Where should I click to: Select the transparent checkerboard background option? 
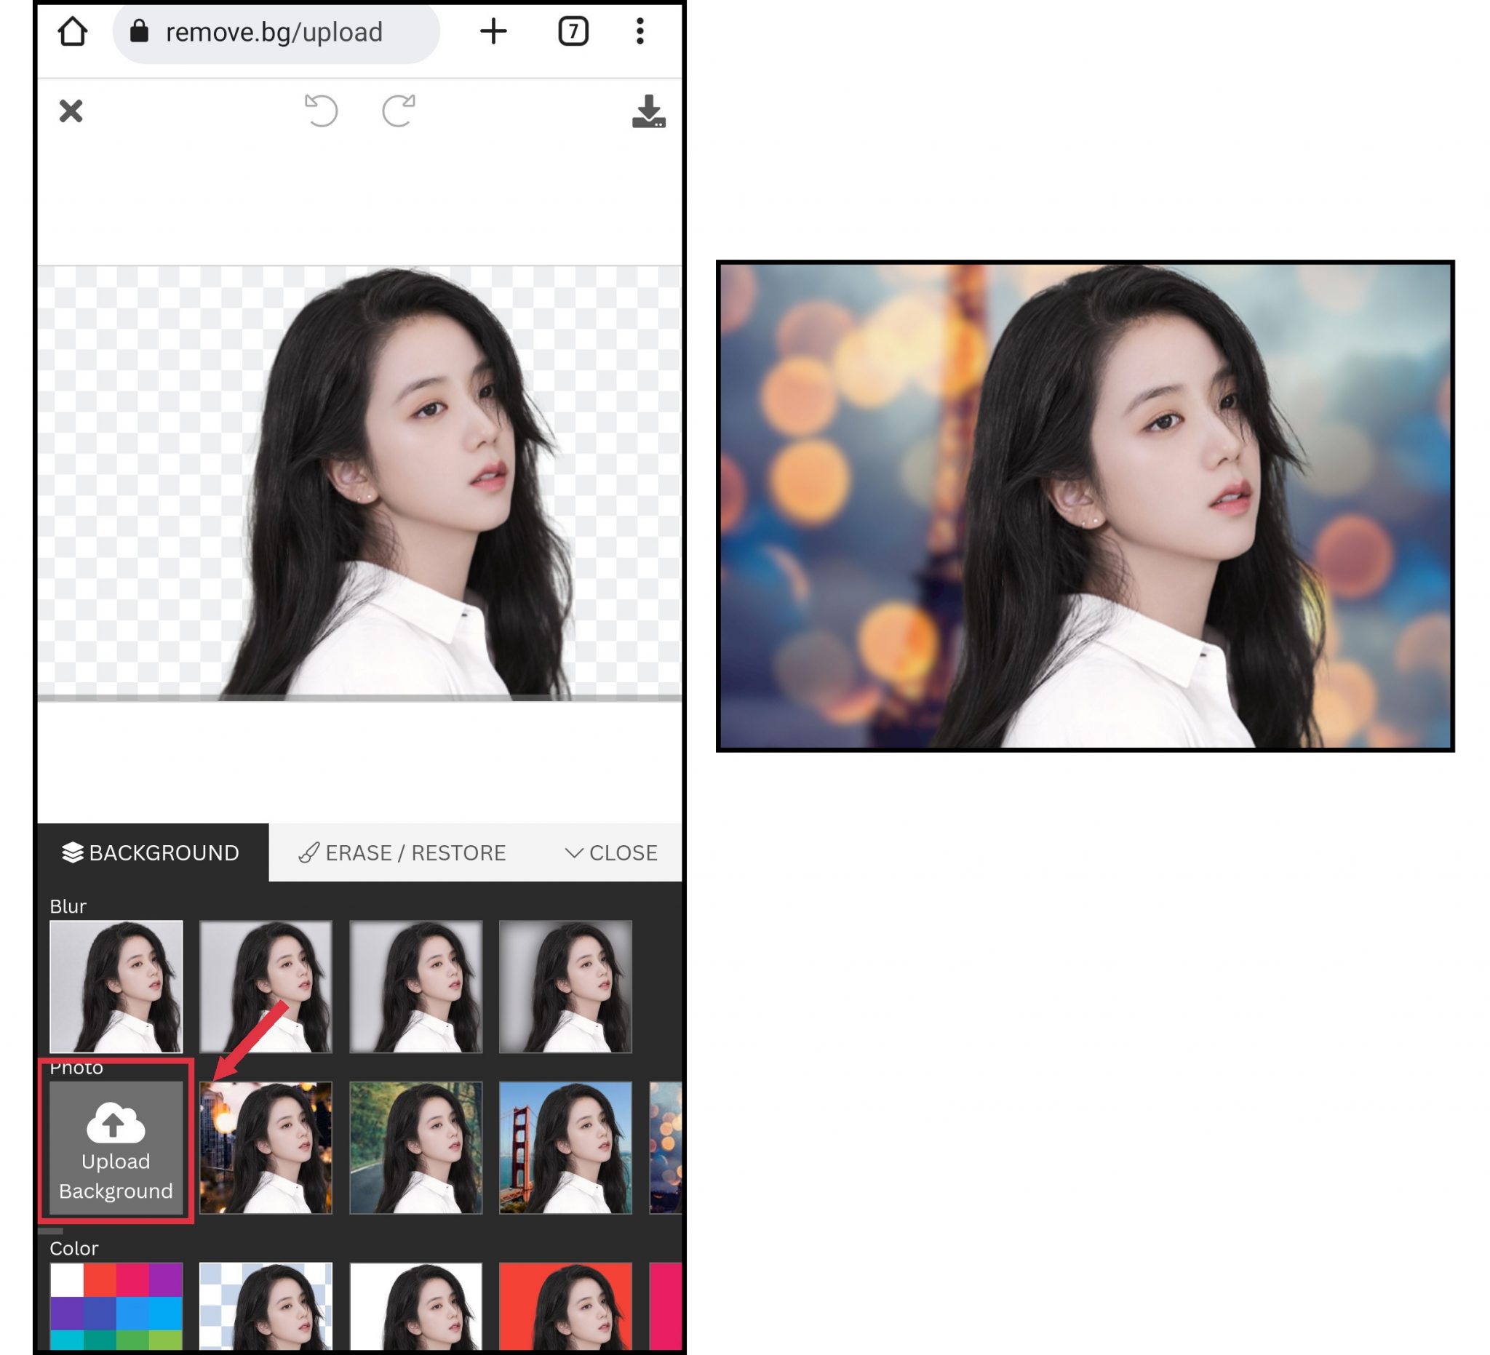click(x=266, y=1305)
